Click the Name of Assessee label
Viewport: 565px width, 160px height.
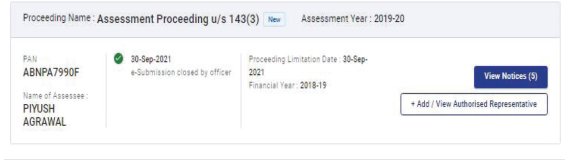coord(55,95)
